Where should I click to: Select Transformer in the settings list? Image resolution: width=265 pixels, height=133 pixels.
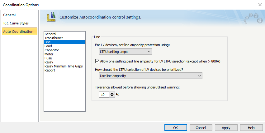coord(54,38)
